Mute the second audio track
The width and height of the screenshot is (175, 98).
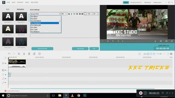pyautogui.click(x=5, y=82)
